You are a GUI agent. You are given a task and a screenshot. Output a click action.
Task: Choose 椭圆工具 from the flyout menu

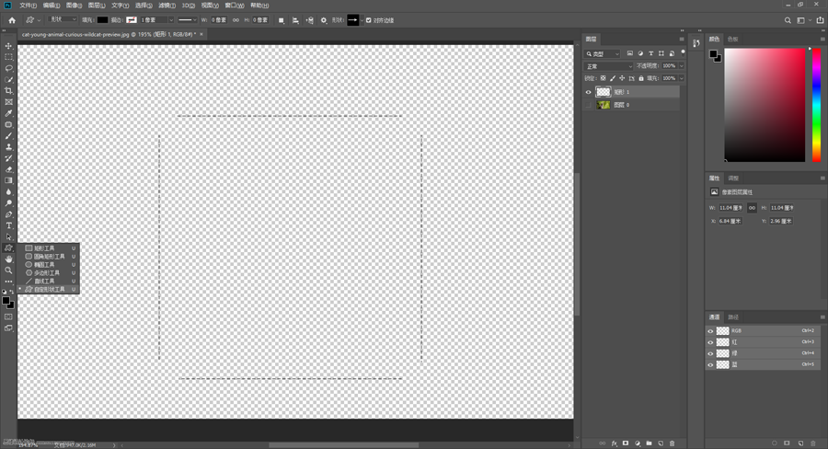(x=46, y=265)
